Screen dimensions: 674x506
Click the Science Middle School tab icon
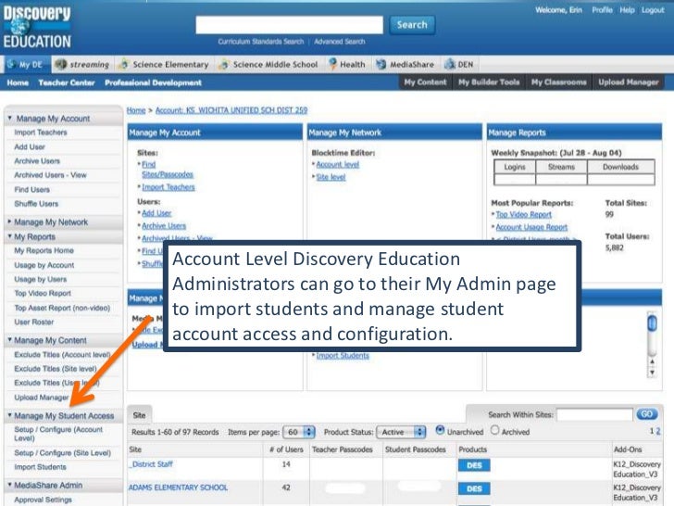pyautogui.click(x=223, y=64)
